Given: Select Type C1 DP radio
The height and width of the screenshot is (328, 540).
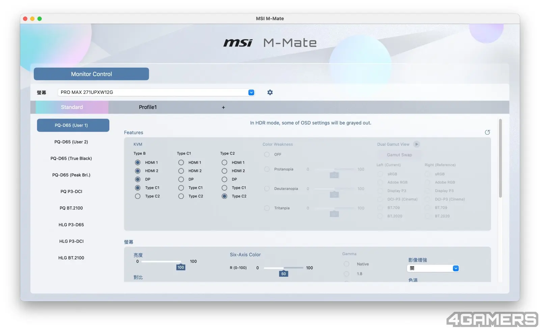Looking at the screenshot, I should [x=181, y=180].
